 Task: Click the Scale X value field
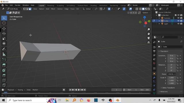[x=171, y=78]
